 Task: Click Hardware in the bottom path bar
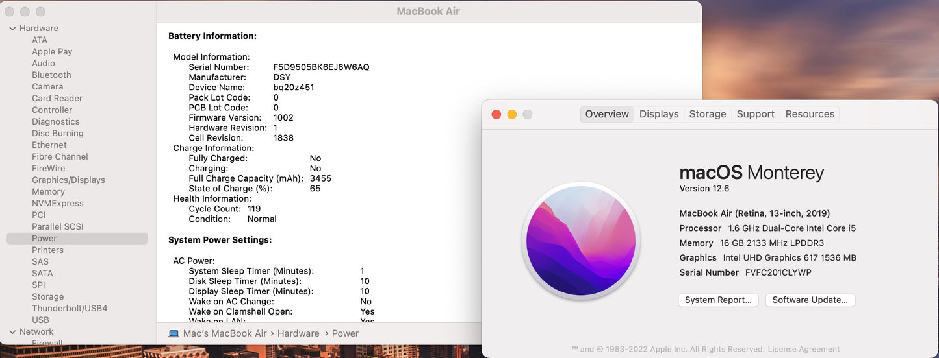coord(298,333)
